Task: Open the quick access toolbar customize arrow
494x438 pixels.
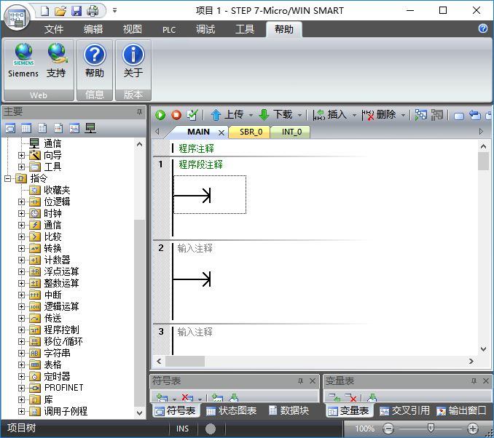Action: (114, 11)
